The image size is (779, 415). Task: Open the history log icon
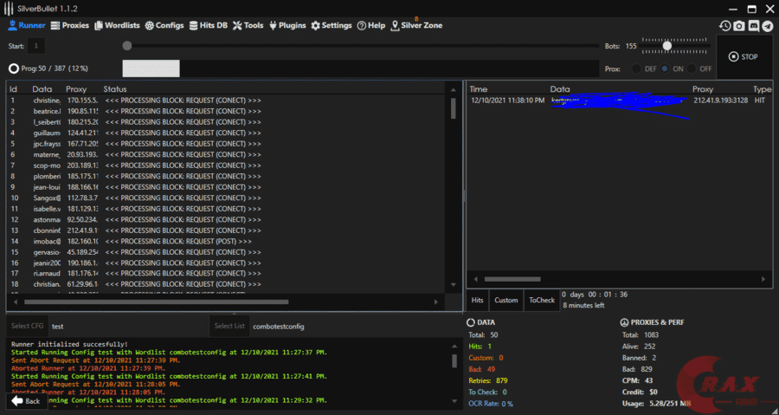[724, 26]
